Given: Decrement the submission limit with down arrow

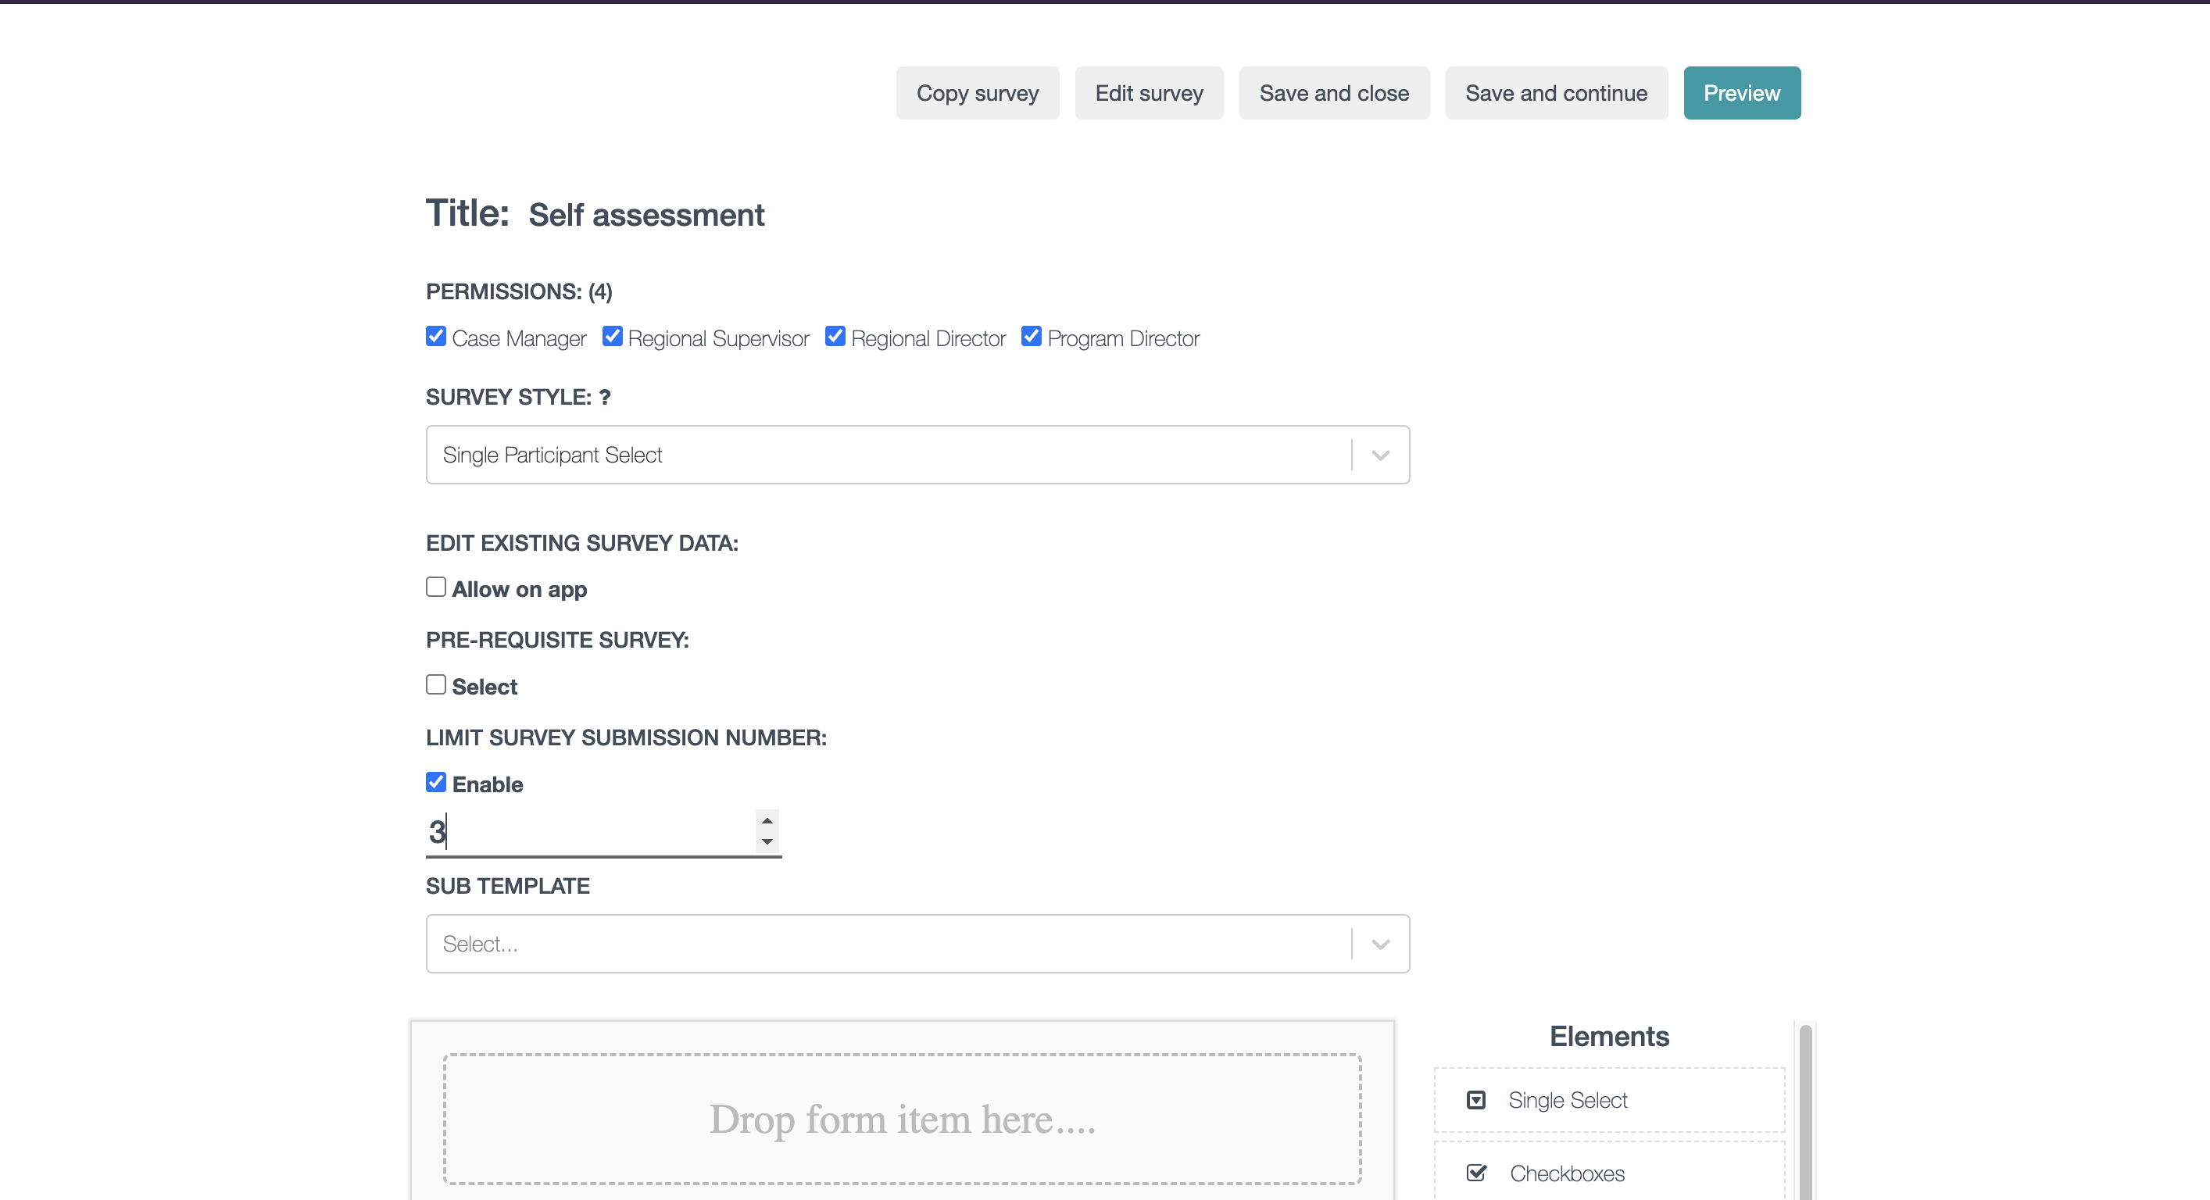Looking at the screenshot, I should tap(767, 841).
